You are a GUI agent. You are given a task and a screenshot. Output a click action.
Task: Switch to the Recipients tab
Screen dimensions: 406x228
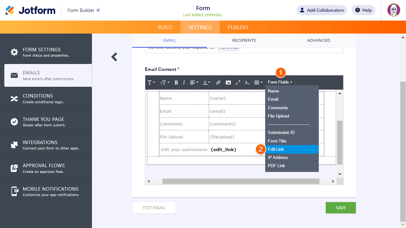point(244,41)
